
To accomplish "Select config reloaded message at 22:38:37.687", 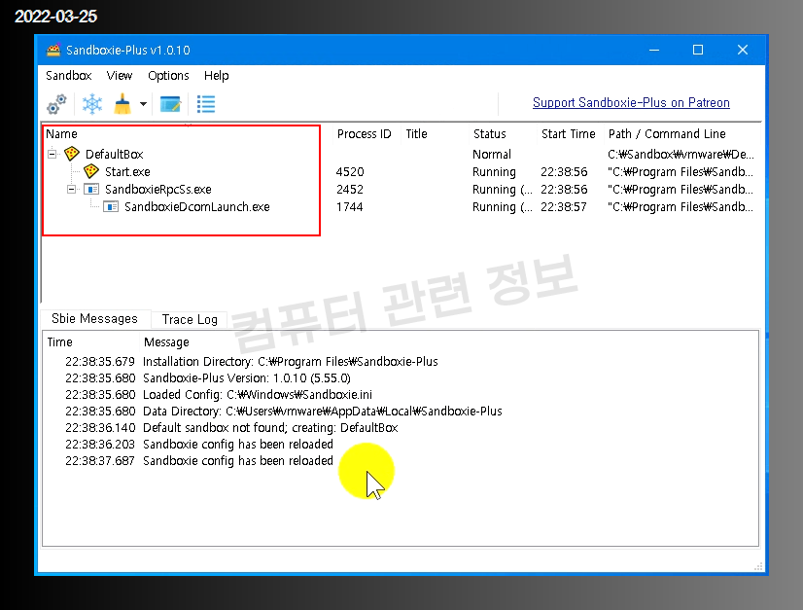I will pos(400,460).
